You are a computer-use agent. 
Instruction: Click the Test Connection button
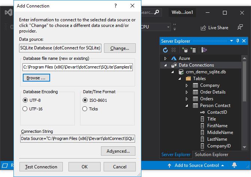41,167
